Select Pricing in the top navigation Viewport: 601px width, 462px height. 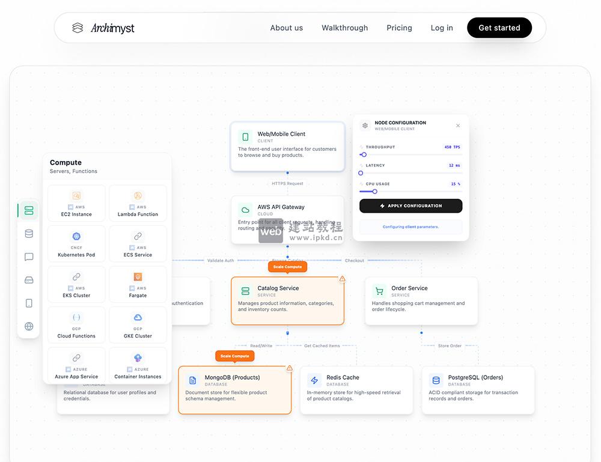click(x=399, y=28)
